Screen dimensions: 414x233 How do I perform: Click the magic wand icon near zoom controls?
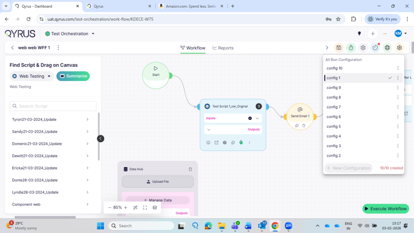[x=135, y=207]
